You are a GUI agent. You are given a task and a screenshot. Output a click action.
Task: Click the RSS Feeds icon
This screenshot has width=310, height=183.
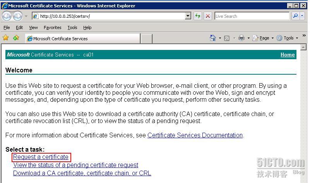click(x=227, y=38)
